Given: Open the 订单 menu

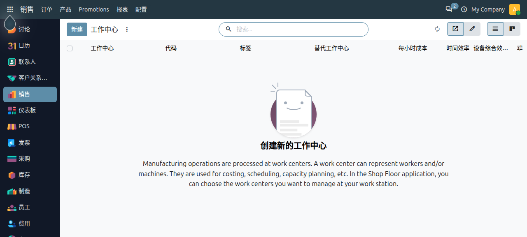Looking at the screenshot, I should pos(47,9).
